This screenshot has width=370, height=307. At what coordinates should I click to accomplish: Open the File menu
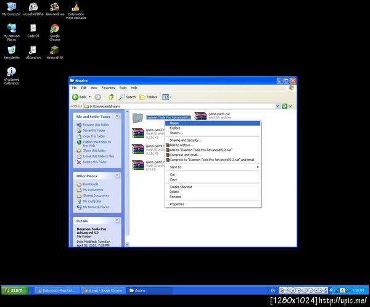click(74, 88)
